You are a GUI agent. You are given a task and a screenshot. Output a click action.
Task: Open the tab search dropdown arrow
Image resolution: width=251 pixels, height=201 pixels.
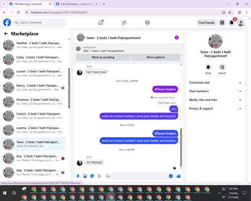pos(4,4)
